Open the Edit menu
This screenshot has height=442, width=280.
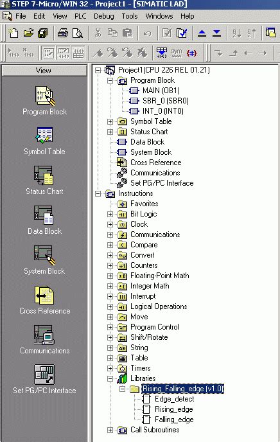pyautogui.click(x=39, y=16)
